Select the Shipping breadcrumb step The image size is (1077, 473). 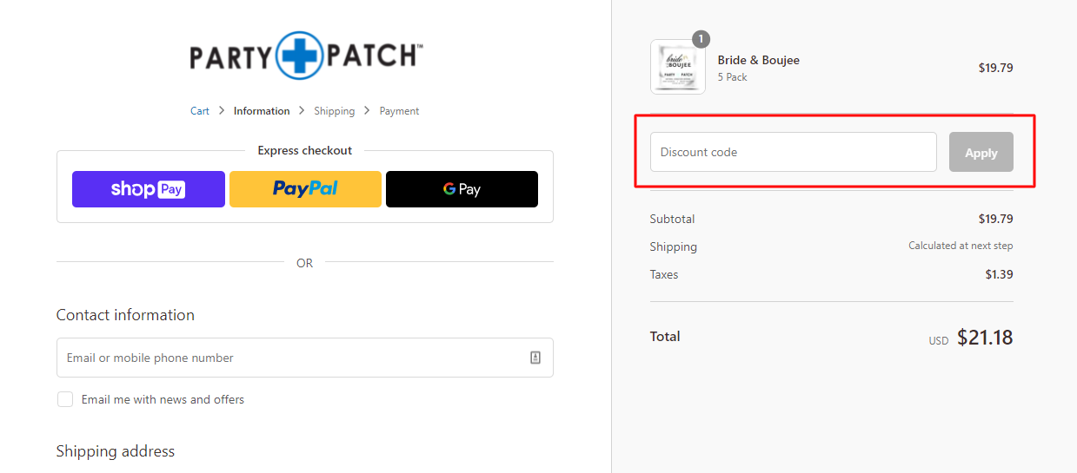[x=335, y=111]
